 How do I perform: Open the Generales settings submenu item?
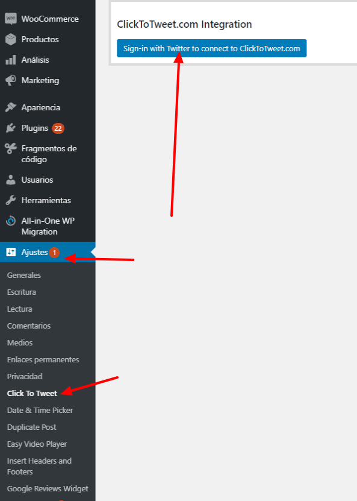(x=24, y=275)
